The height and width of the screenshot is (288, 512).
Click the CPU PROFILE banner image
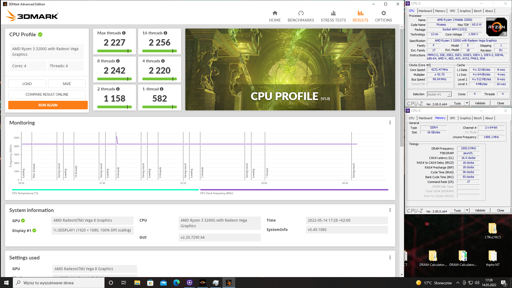290,69
